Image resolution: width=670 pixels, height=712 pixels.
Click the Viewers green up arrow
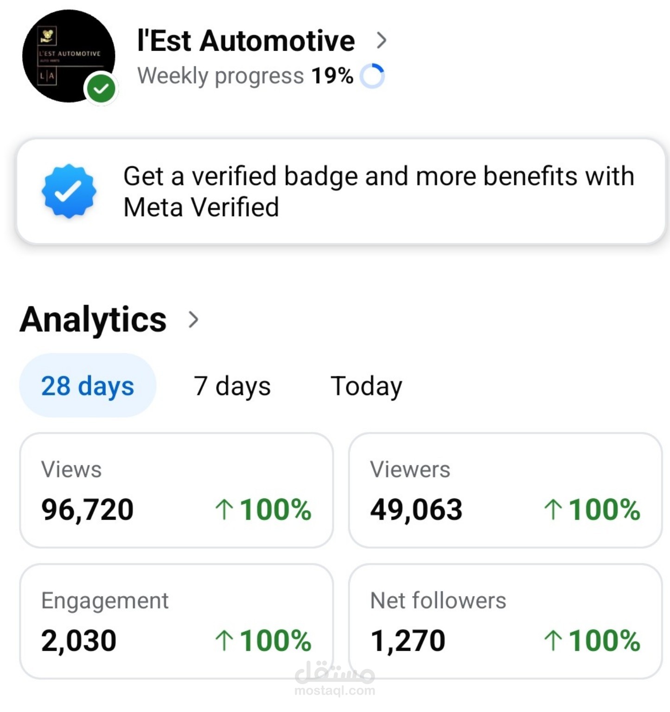tap(553, 509)
